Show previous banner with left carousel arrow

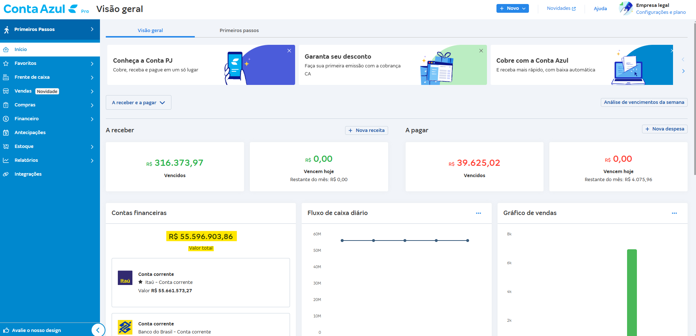[683, 59]
